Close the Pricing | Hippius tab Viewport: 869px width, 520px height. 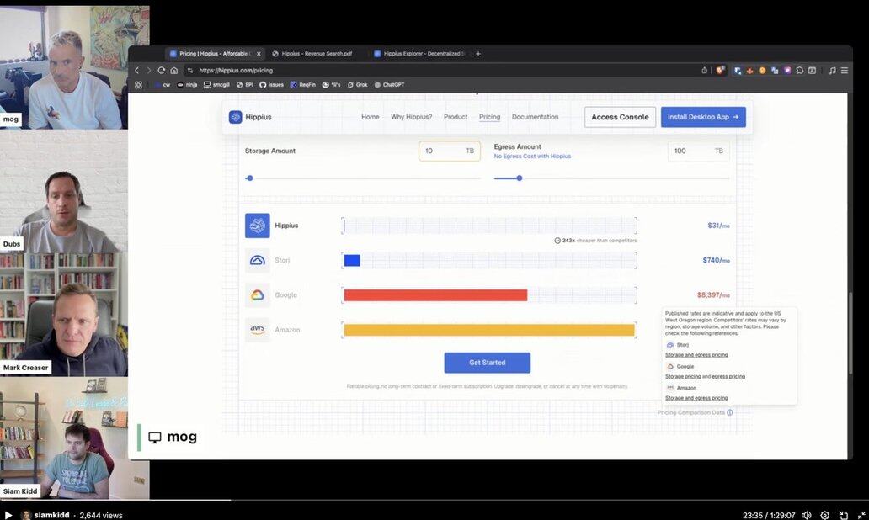[x=259, y=54]
